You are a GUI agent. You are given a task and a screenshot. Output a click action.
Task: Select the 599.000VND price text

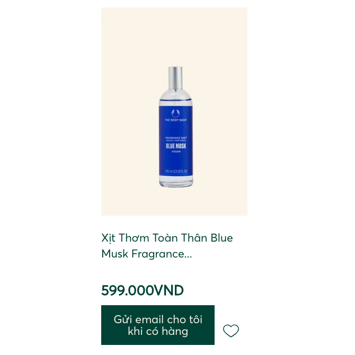143,290
